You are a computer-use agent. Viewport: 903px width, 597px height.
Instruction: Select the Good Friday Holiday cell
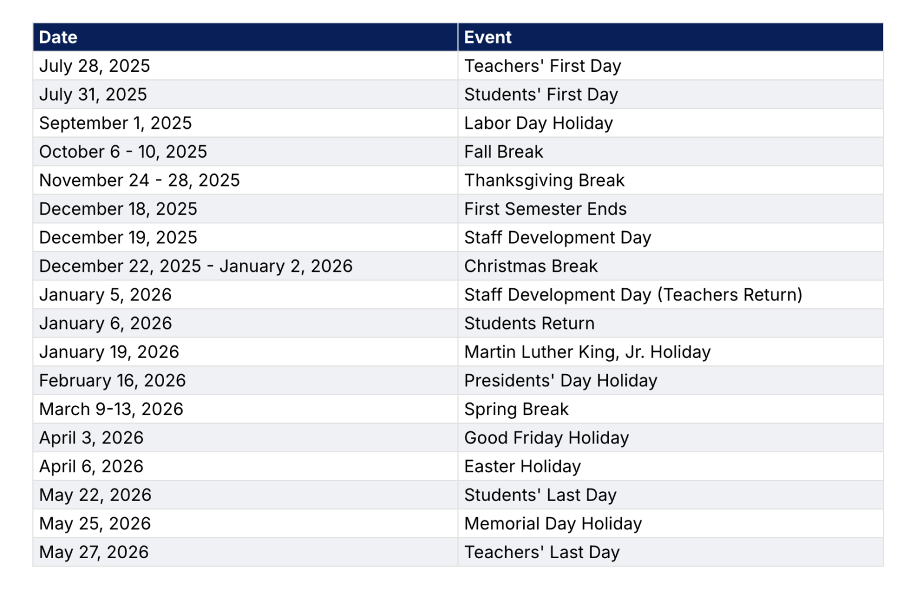click(671, 438)
